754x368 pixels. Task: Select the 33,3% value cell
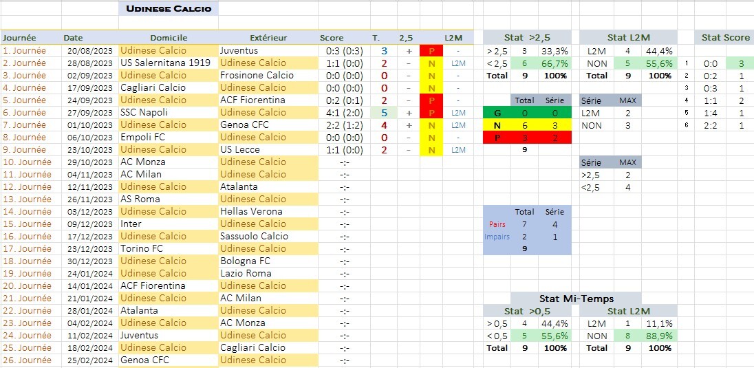point(554,51)
